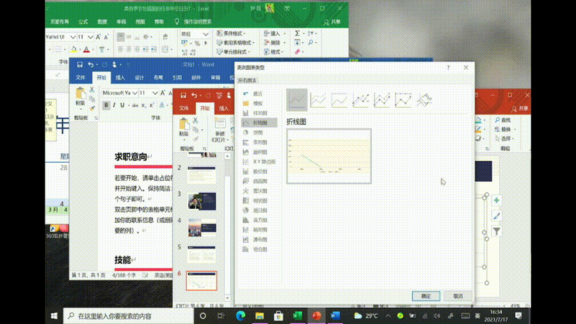Click 共享 button in Excel window
The image size is (576, 324).
coord(332,22)
